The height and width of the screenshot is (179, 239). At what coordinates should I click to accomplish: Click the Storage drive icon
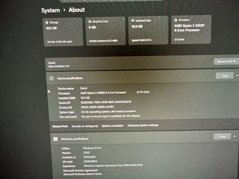point(47,23)
